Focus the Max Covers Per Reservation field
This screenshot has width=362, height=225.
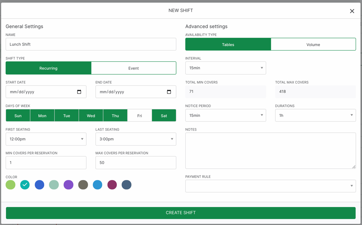(136, 163)
